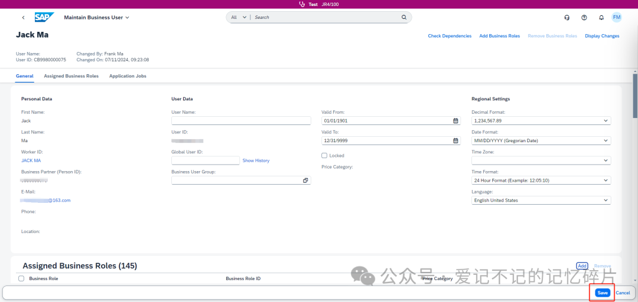Focus the Global User ID field
638x302 pixels.
coord(206,160)
